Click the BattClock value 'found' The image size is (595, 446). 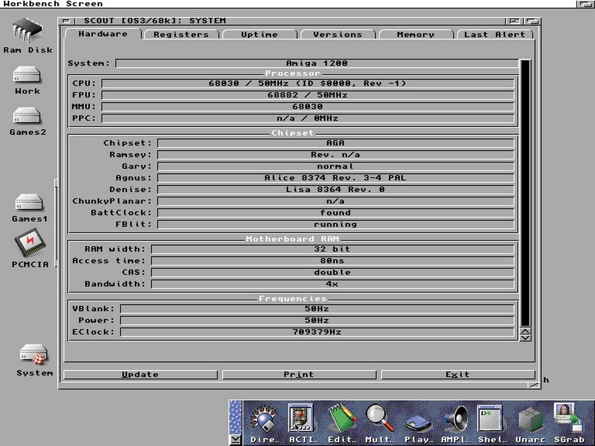click(335, 213)
